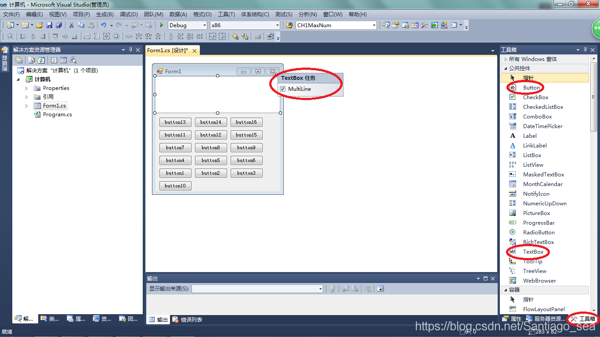Screen dimensions: 600x337
Task: Select button5 on the form designer
Action: click(x=211, y=161)
